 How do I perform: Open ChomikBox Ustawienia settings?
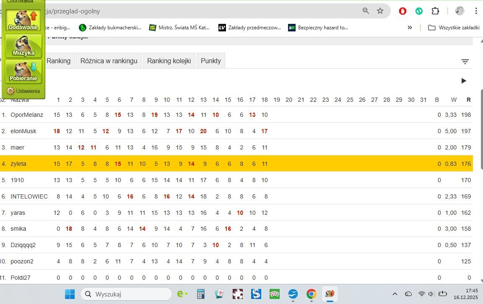pyautogui.click(x=23, y=91)
